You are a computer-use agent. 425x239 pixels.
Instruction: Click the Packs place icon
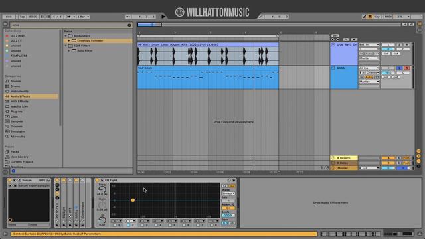7,152
